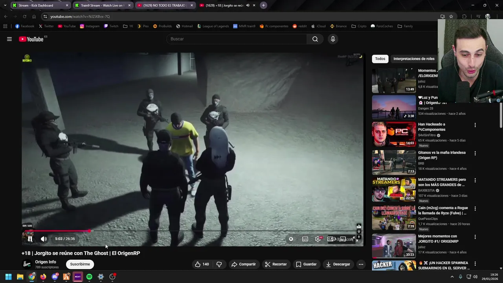This screenshot has width=503, height=283.
Task: Go back in browser history
Action: coord(6,17)
